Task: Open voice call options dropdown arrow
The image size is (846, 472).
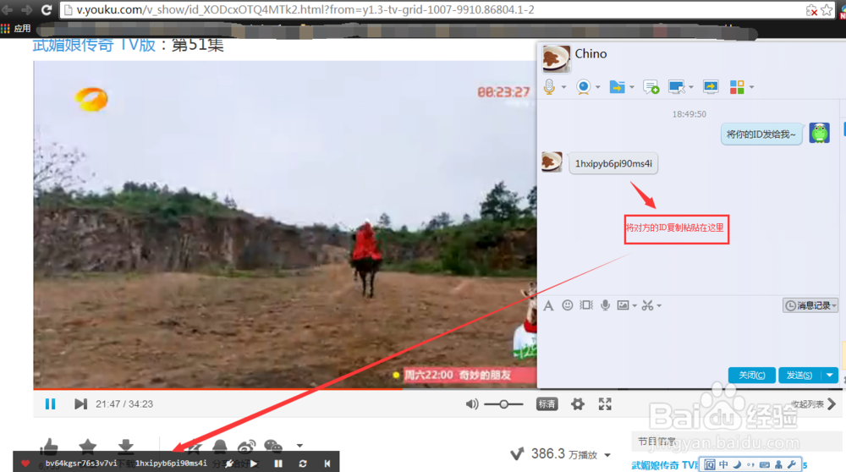Action: point(563,87)
